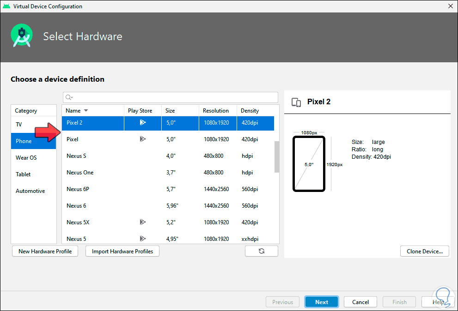
Task: Click inside the device search field
Action: click(171, 97)
